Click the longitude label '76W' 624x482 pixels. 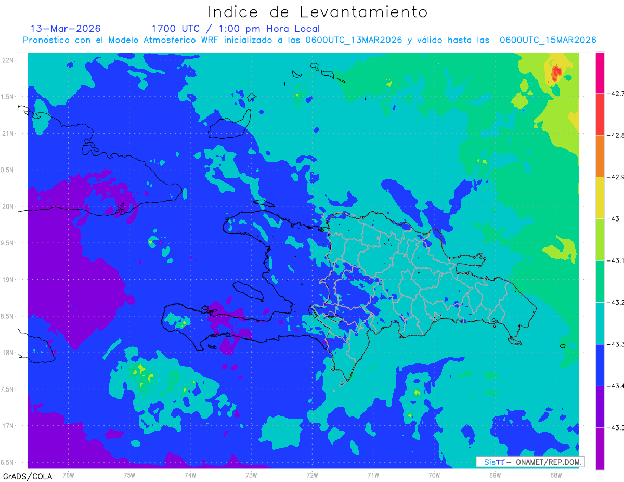(x=68, y=474)
